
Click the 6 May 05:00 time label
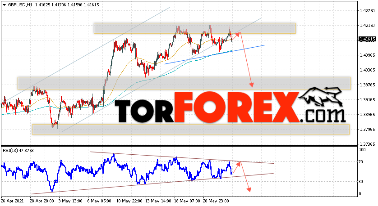[x=100, y=201]
